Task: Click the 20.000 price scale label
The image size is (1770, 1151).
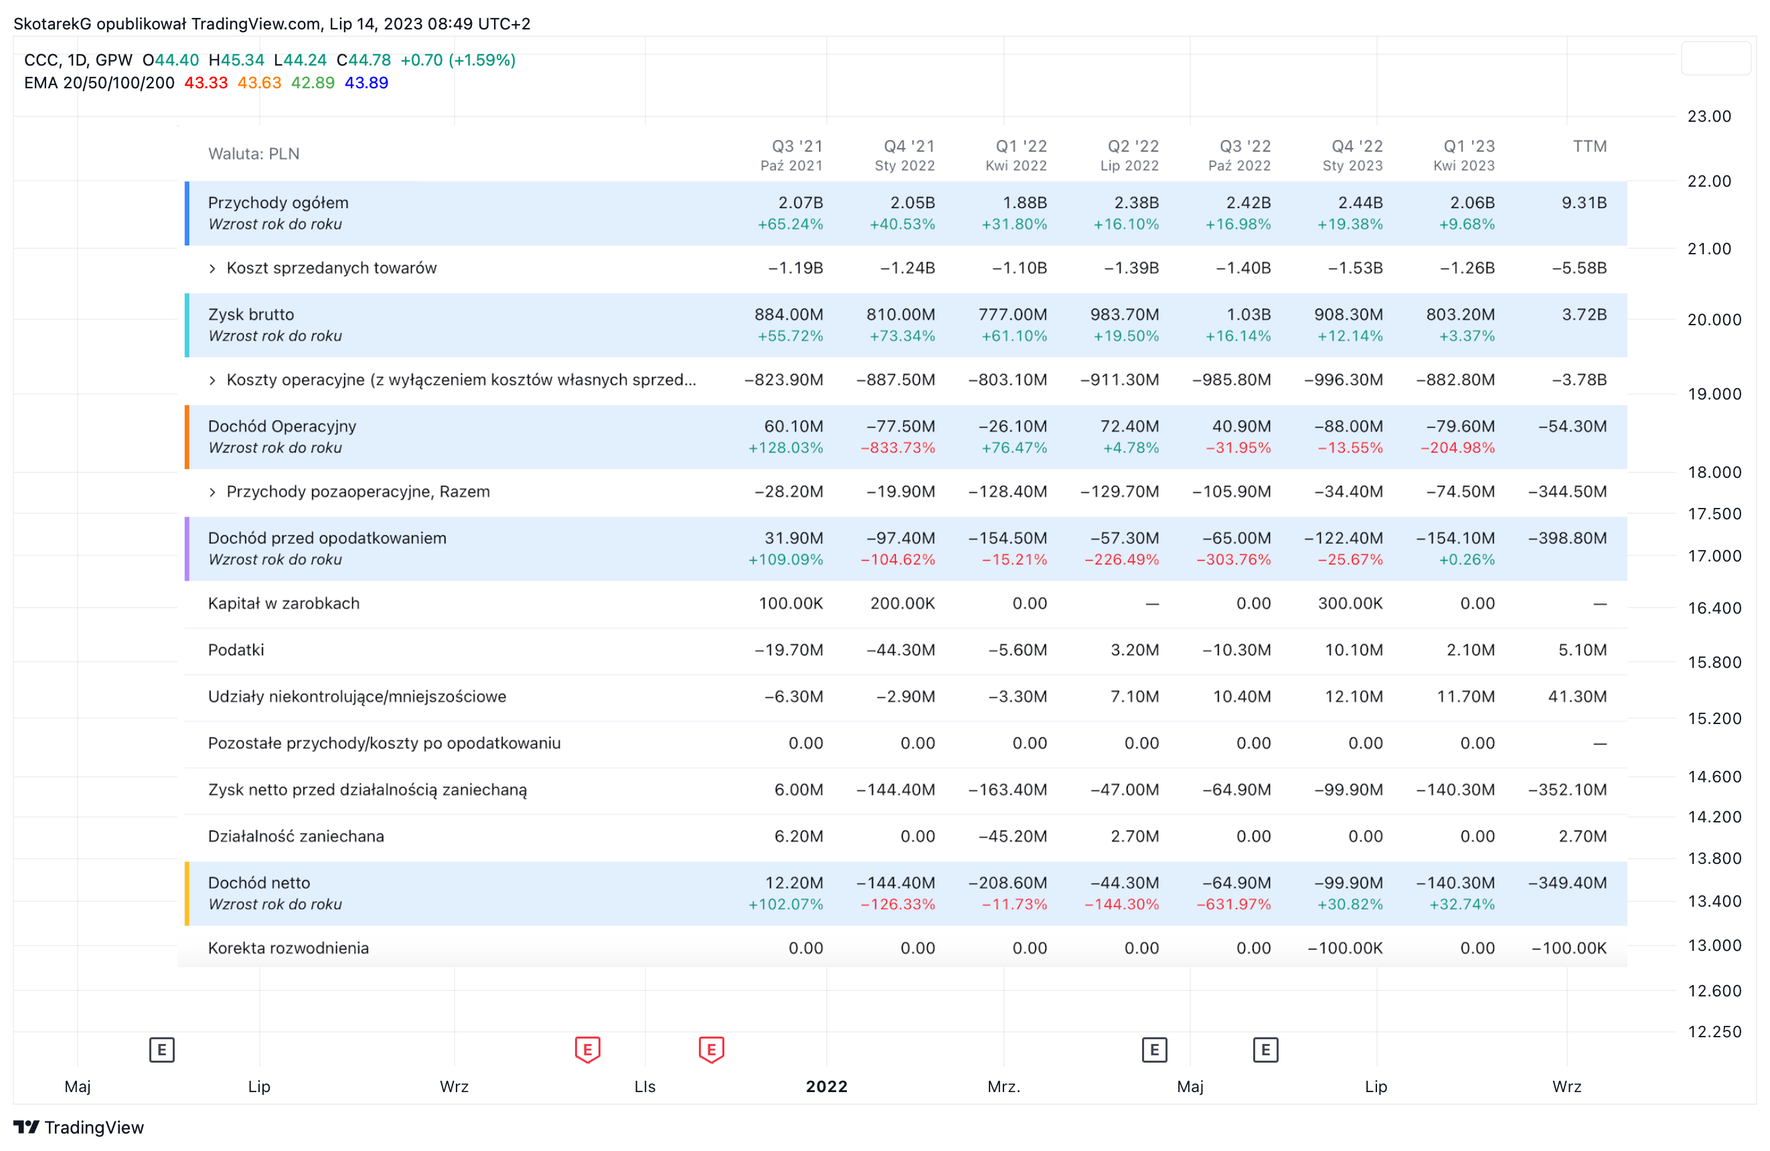Action: [1714, 320]
